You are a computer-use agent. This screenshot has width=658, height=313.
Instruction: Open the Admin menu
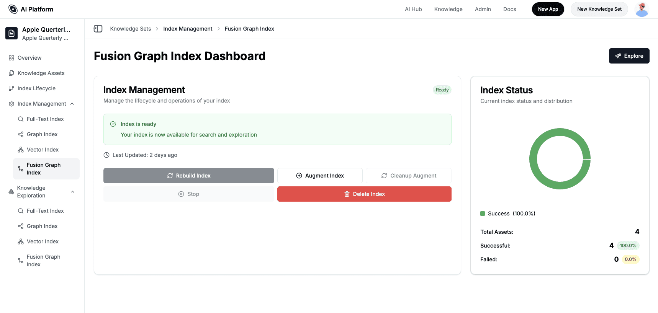pos(483,9)
